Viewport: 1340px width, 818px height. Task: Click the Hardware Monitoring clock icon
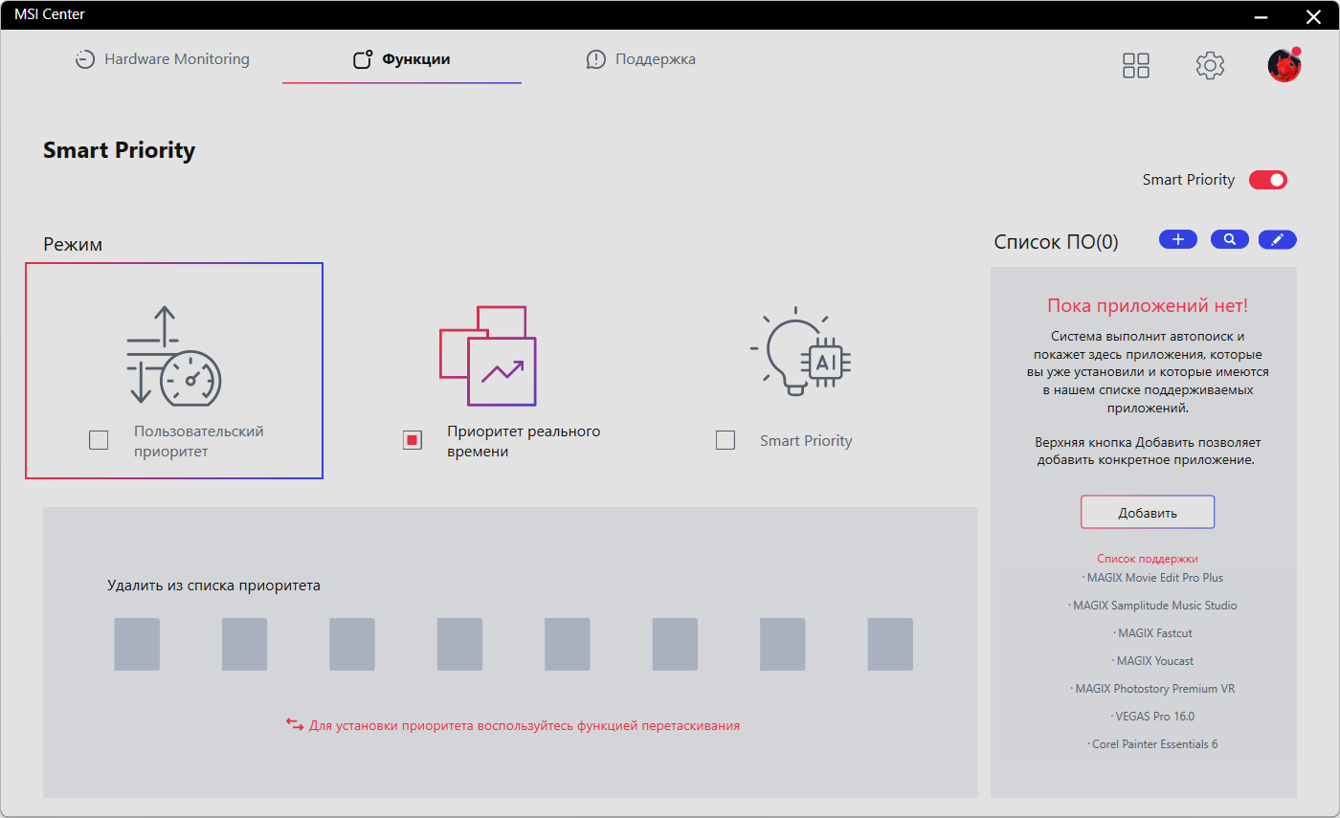pyautogui.click(x=86, y=59)
